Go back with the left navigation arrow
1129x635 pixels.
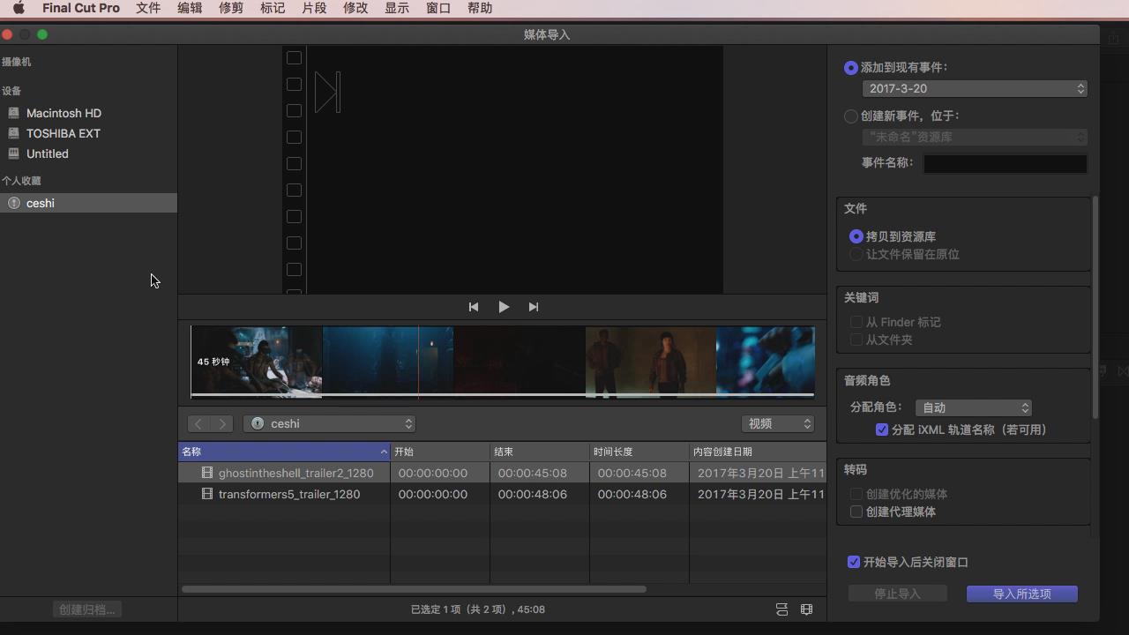pos(198,424)
